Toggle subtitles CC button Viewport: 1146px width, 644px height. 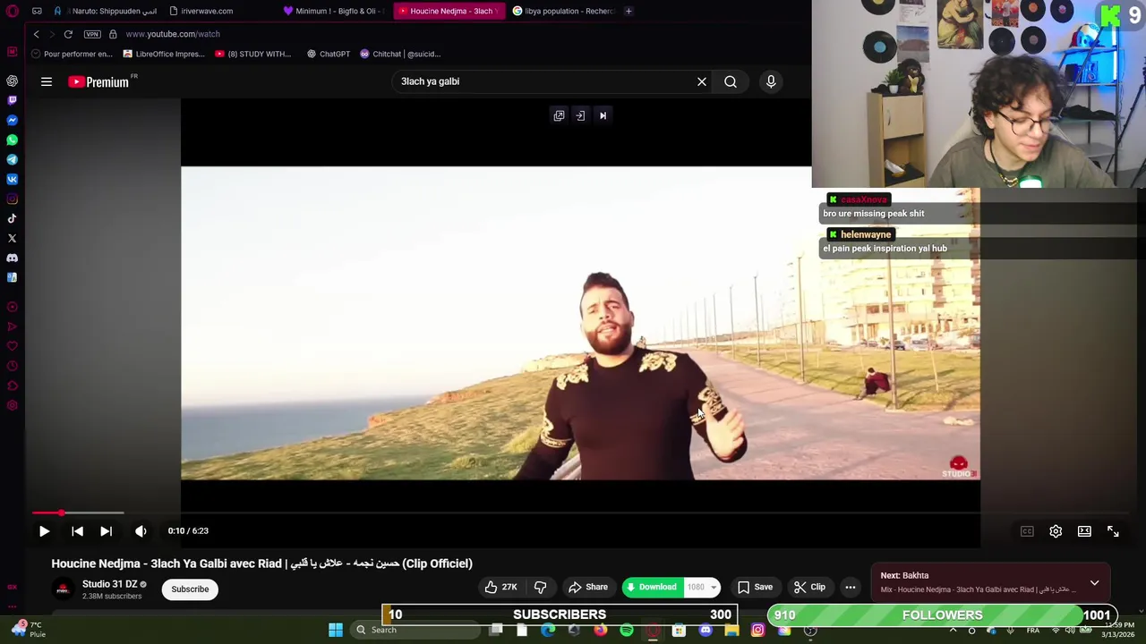coord(1027,531)
